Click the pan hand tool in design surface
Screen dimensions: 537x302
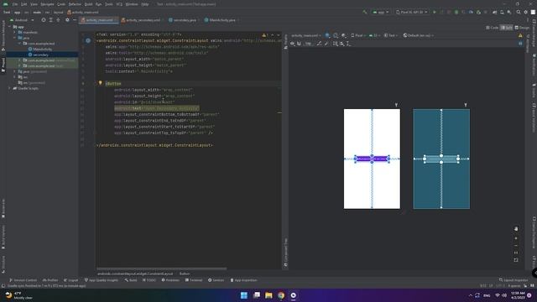click(516, 228)
